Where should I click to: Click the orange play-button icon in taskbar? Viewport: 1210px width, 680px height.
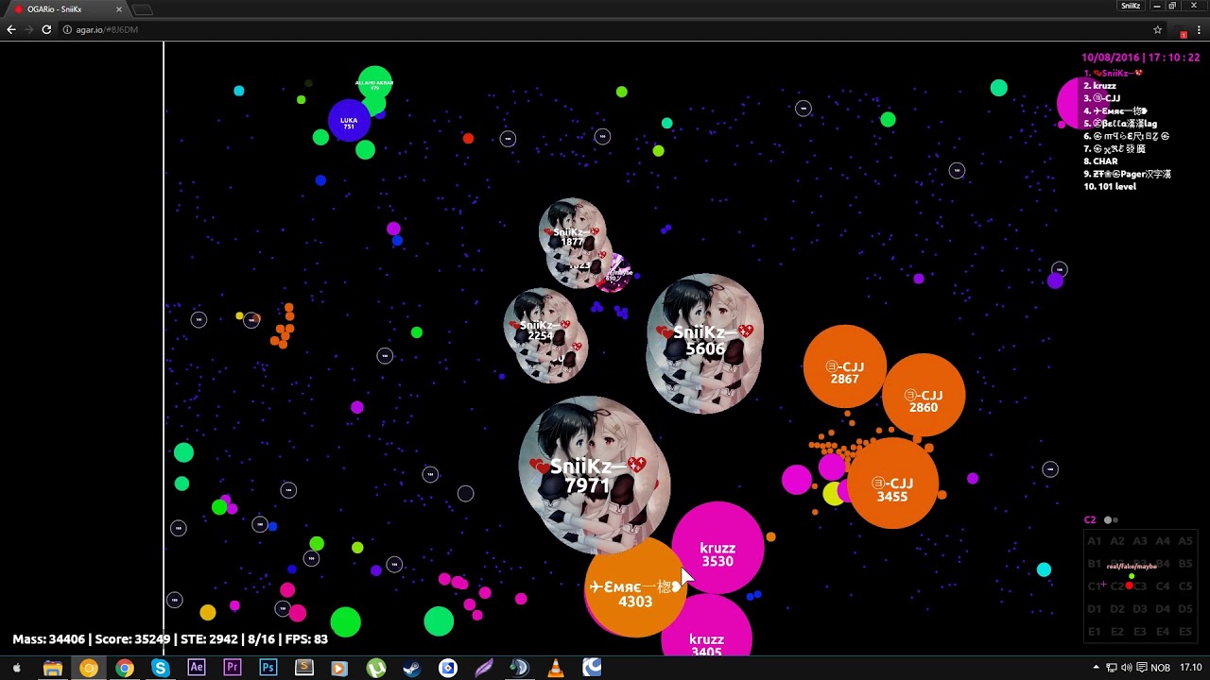[339, 668]
